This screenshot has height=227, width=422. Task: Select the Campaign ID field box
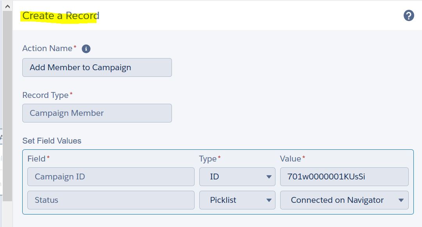click(x=111, y=177)
